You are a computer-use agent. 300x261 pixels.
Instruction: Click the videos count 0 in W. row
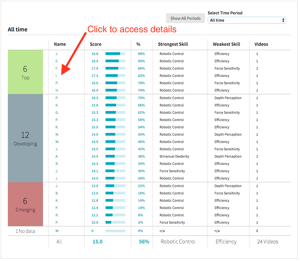(257, 231)
